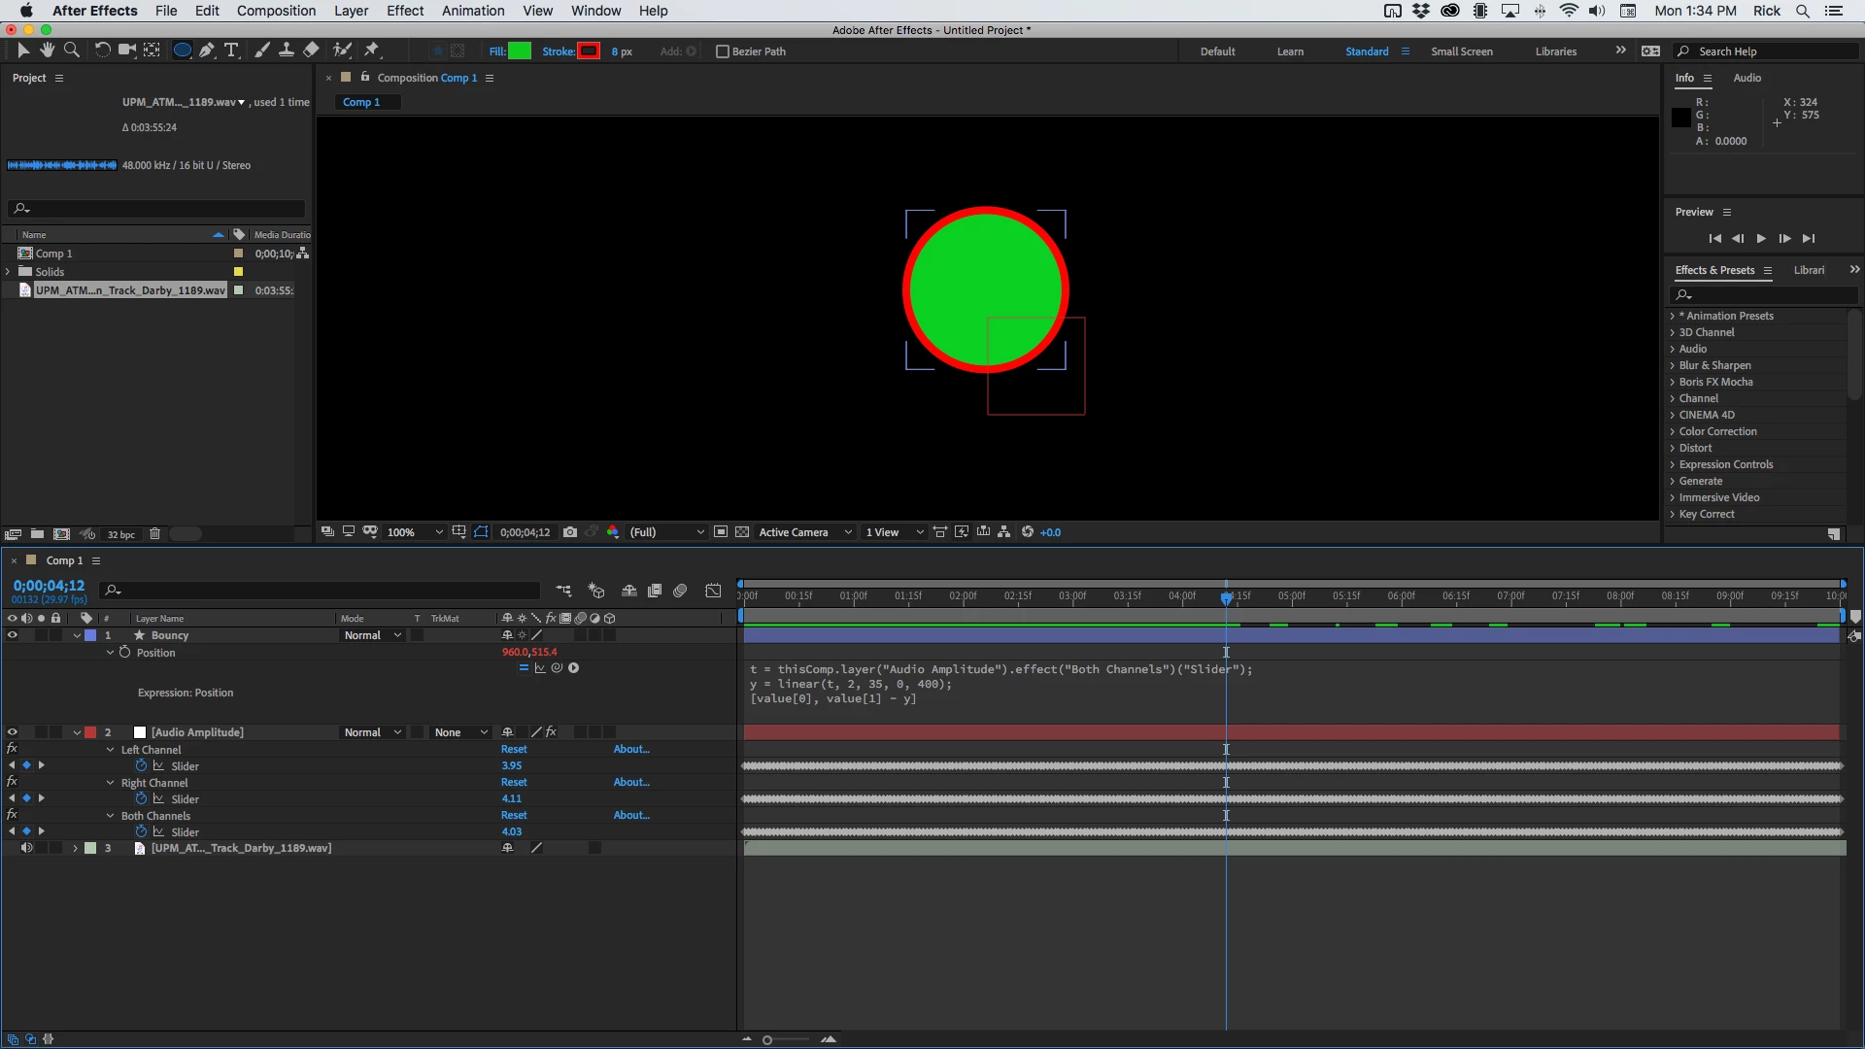Open the Animation menu

(x=472, y=11)
